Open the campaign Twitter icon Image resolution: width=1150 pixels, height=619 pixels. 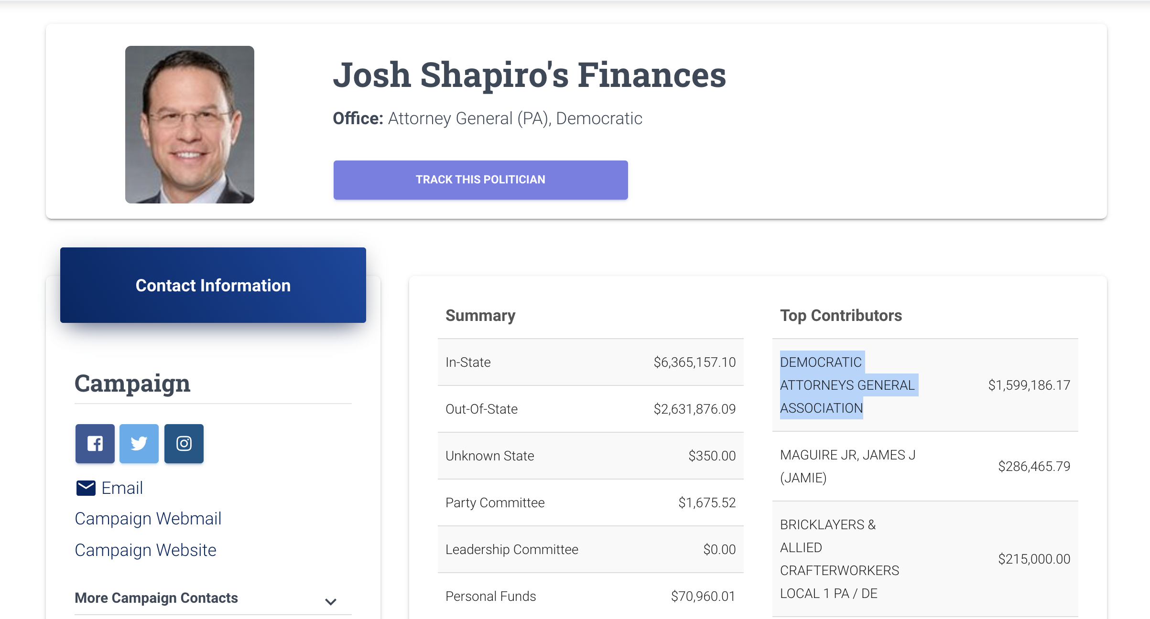point(139,444)
